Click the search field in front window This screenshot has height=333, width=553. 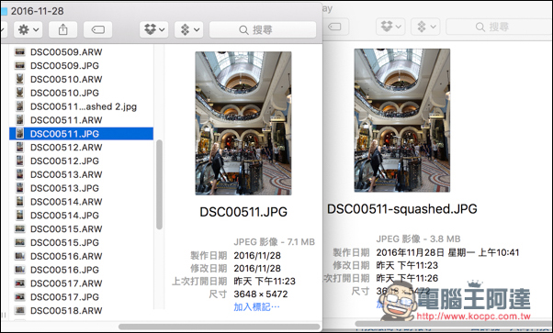click(263, 29)
